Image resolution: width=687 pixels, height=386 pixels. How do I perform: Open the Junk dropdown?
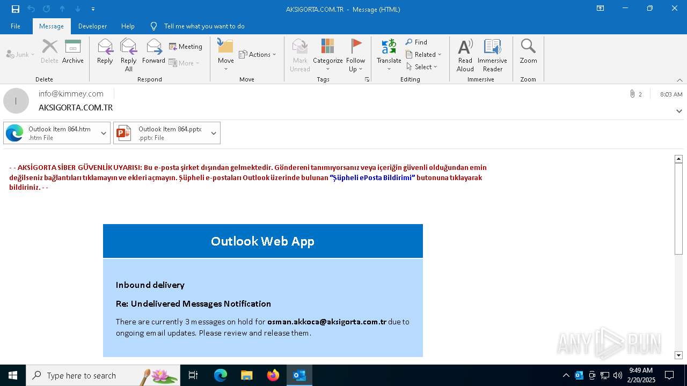tap(20, 54)
